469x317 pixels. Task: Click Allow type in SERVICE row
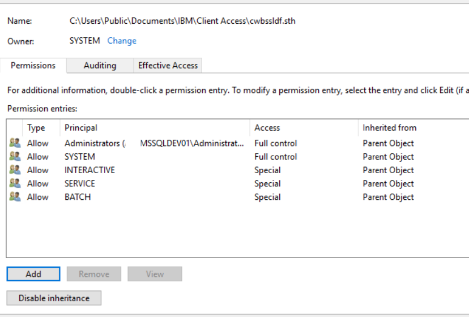(38, 183)
